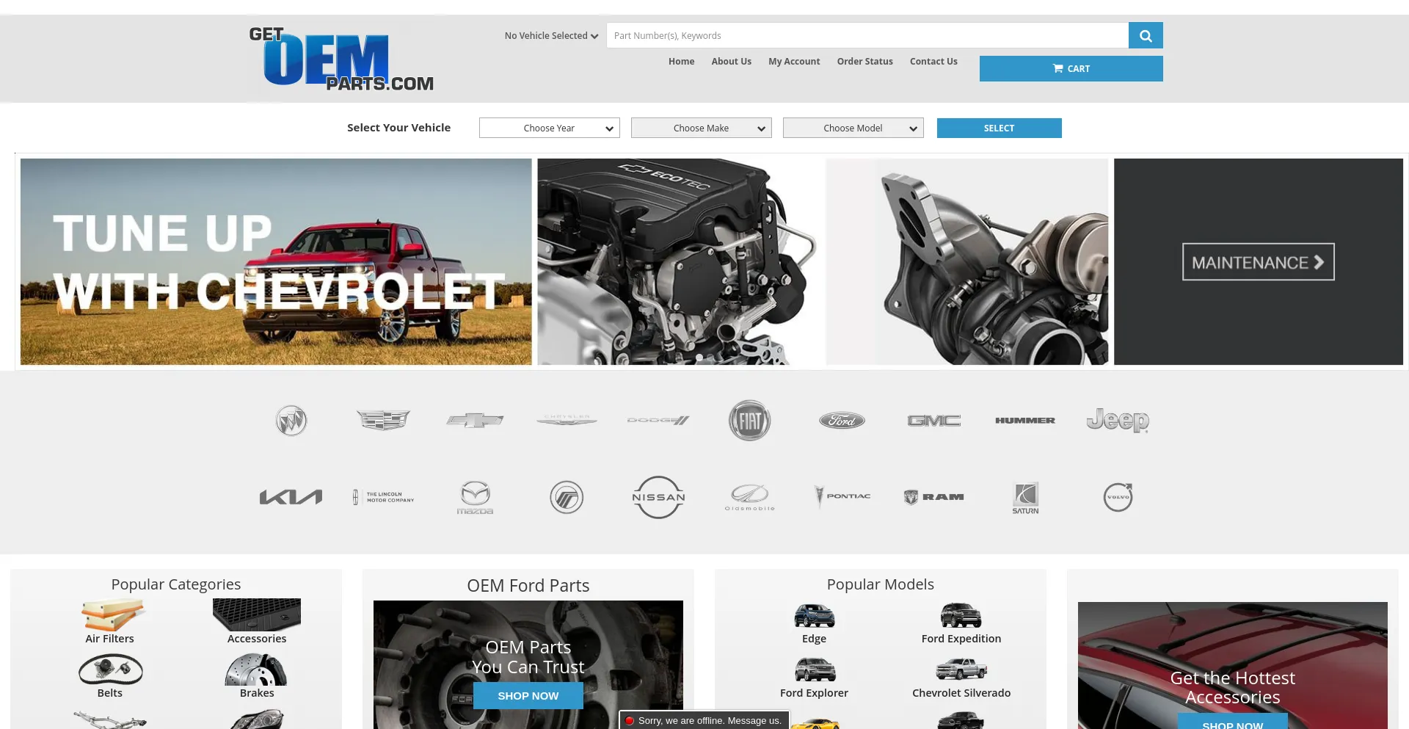Open the RAM brand logo
Viewport: 1409px width, 729px height.
coord(933,497)
